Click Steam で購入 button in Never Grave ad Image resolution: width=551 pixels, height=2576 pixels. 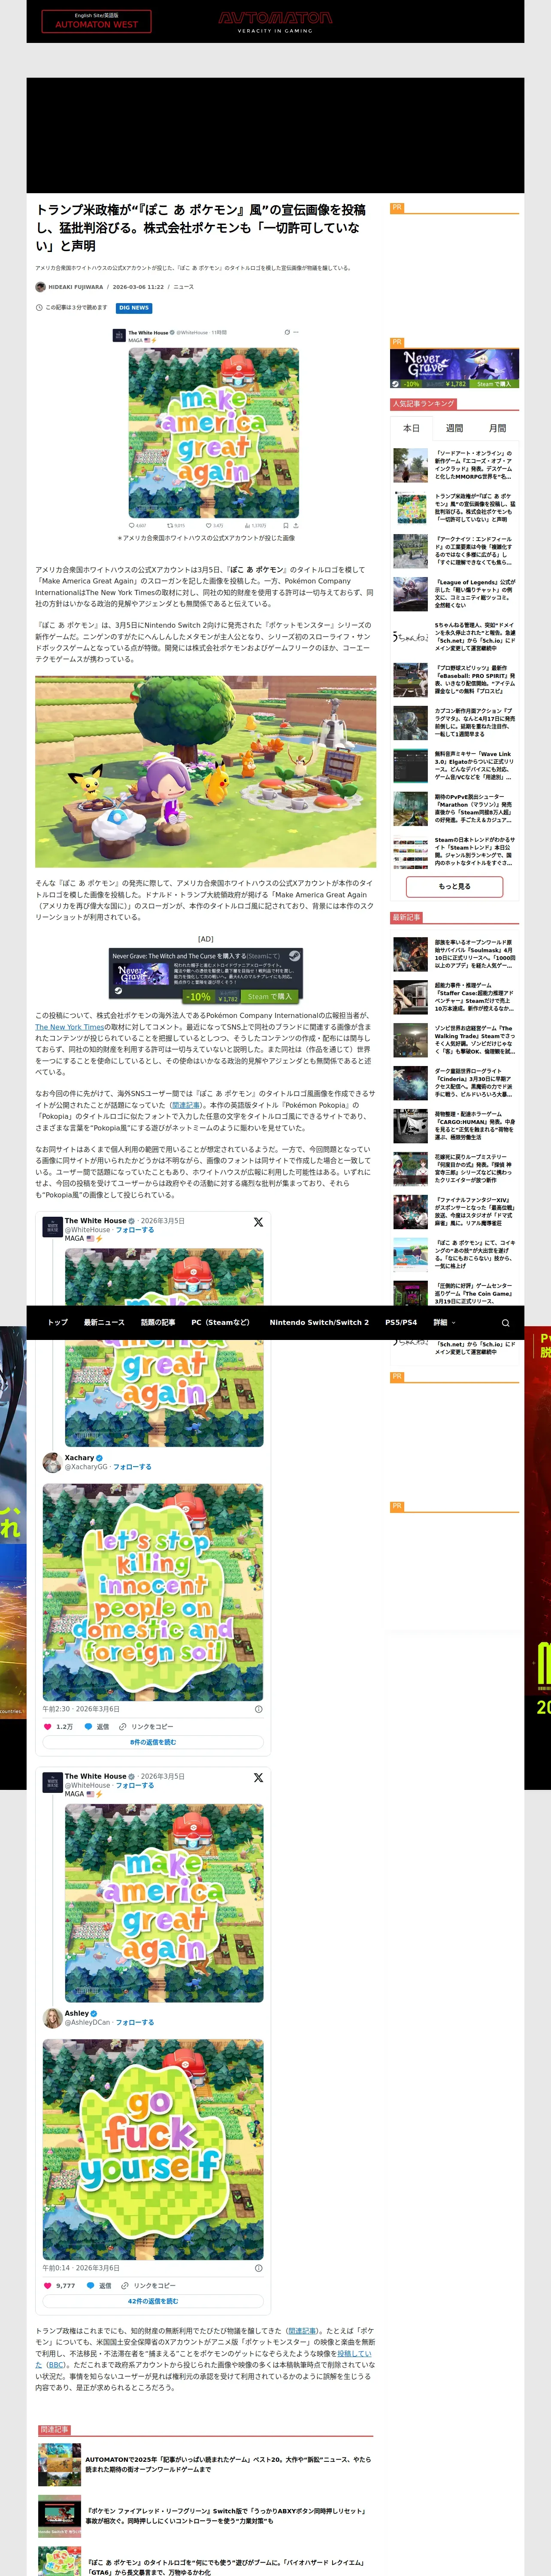pos(270,997)
